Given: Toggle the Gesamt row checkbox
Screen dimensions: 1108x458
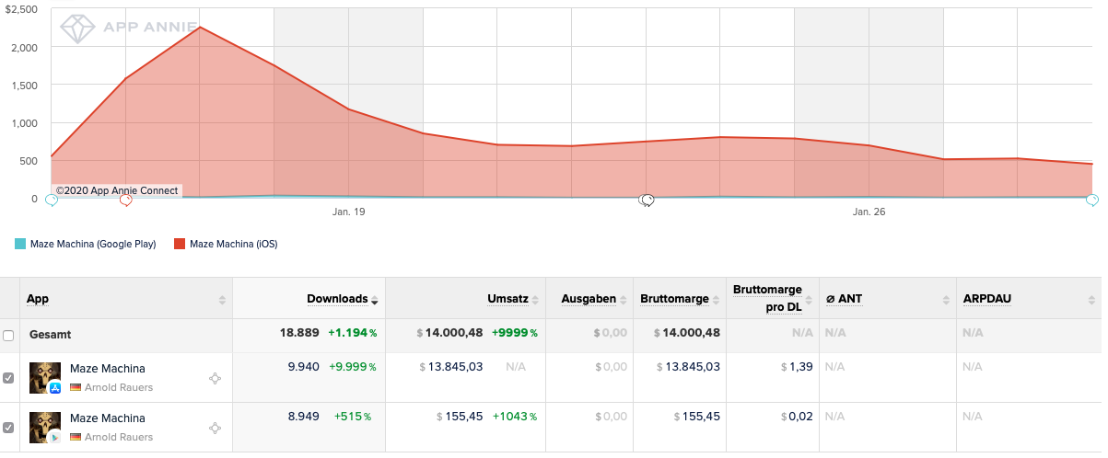Looking at the screenshot, I should [8, 336].
